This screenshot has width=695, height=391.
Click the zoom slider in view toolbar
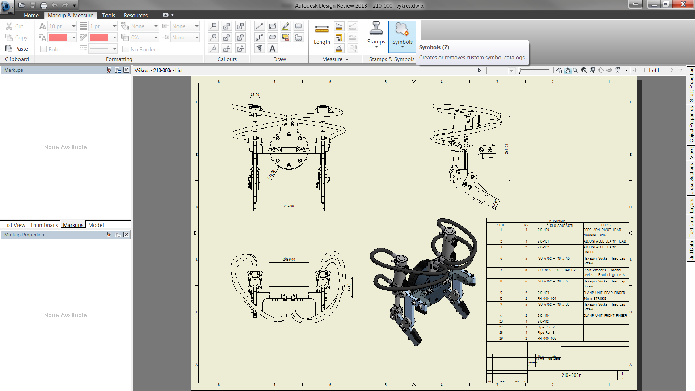[535, 71]
